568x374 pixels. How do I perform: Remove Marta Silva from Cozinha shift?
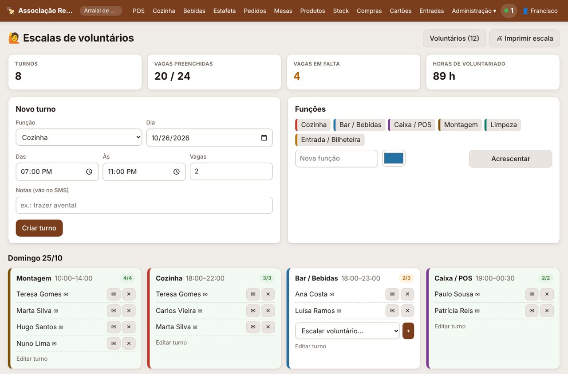tap(268, 327)
